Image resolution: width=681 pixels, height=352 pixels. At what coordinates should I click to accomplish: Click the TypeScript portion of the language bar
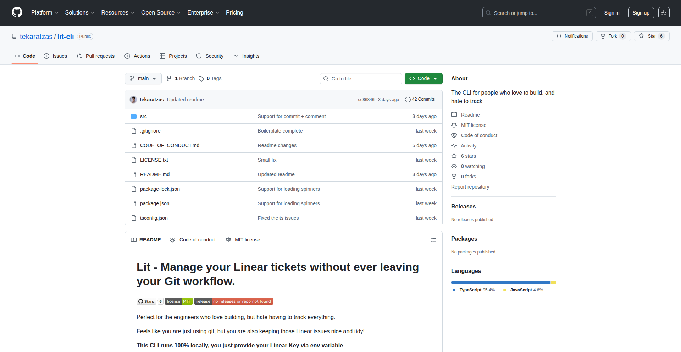click(497, 282)
